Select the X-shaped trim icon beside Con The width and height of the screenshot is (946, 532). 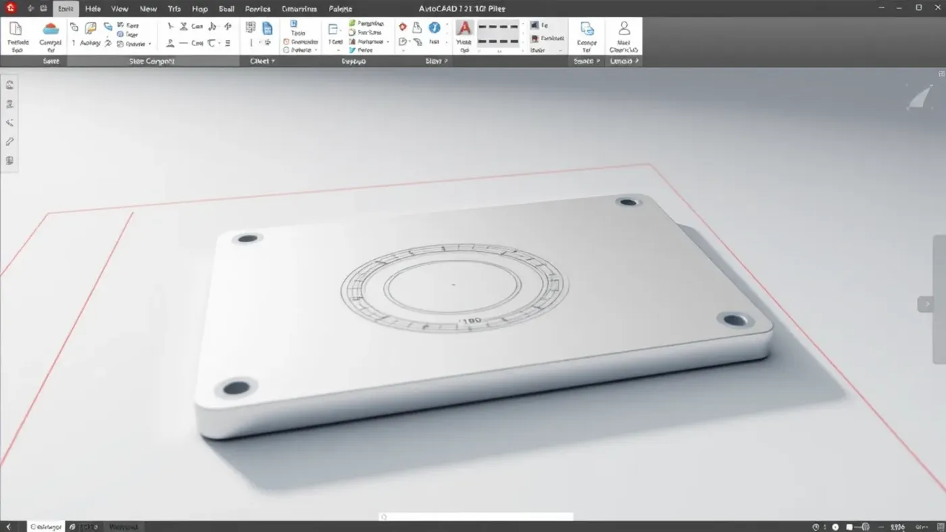coord(184,26)
